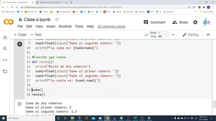Click the resta() call on line 20
The image size is (216, 121).
pyautogui.click(x=38, y=94)
